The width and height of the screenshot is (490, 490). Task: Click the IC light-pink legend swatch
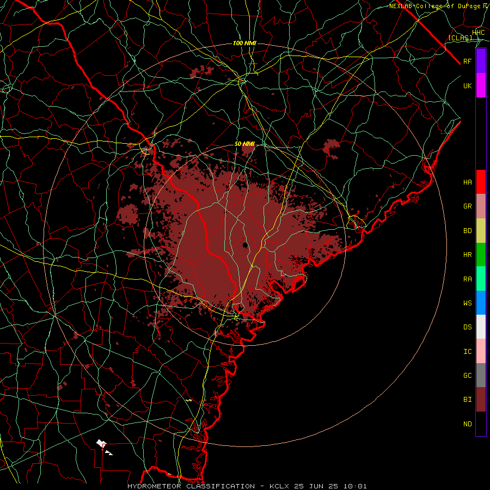pyautogui.click(x=481, y=351)
